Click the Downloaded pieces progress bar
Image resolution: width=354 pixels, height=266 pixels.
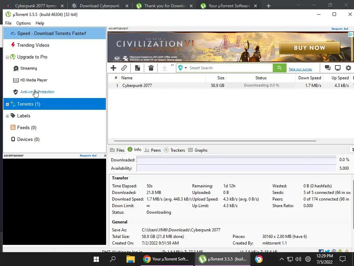click(236, 160)
